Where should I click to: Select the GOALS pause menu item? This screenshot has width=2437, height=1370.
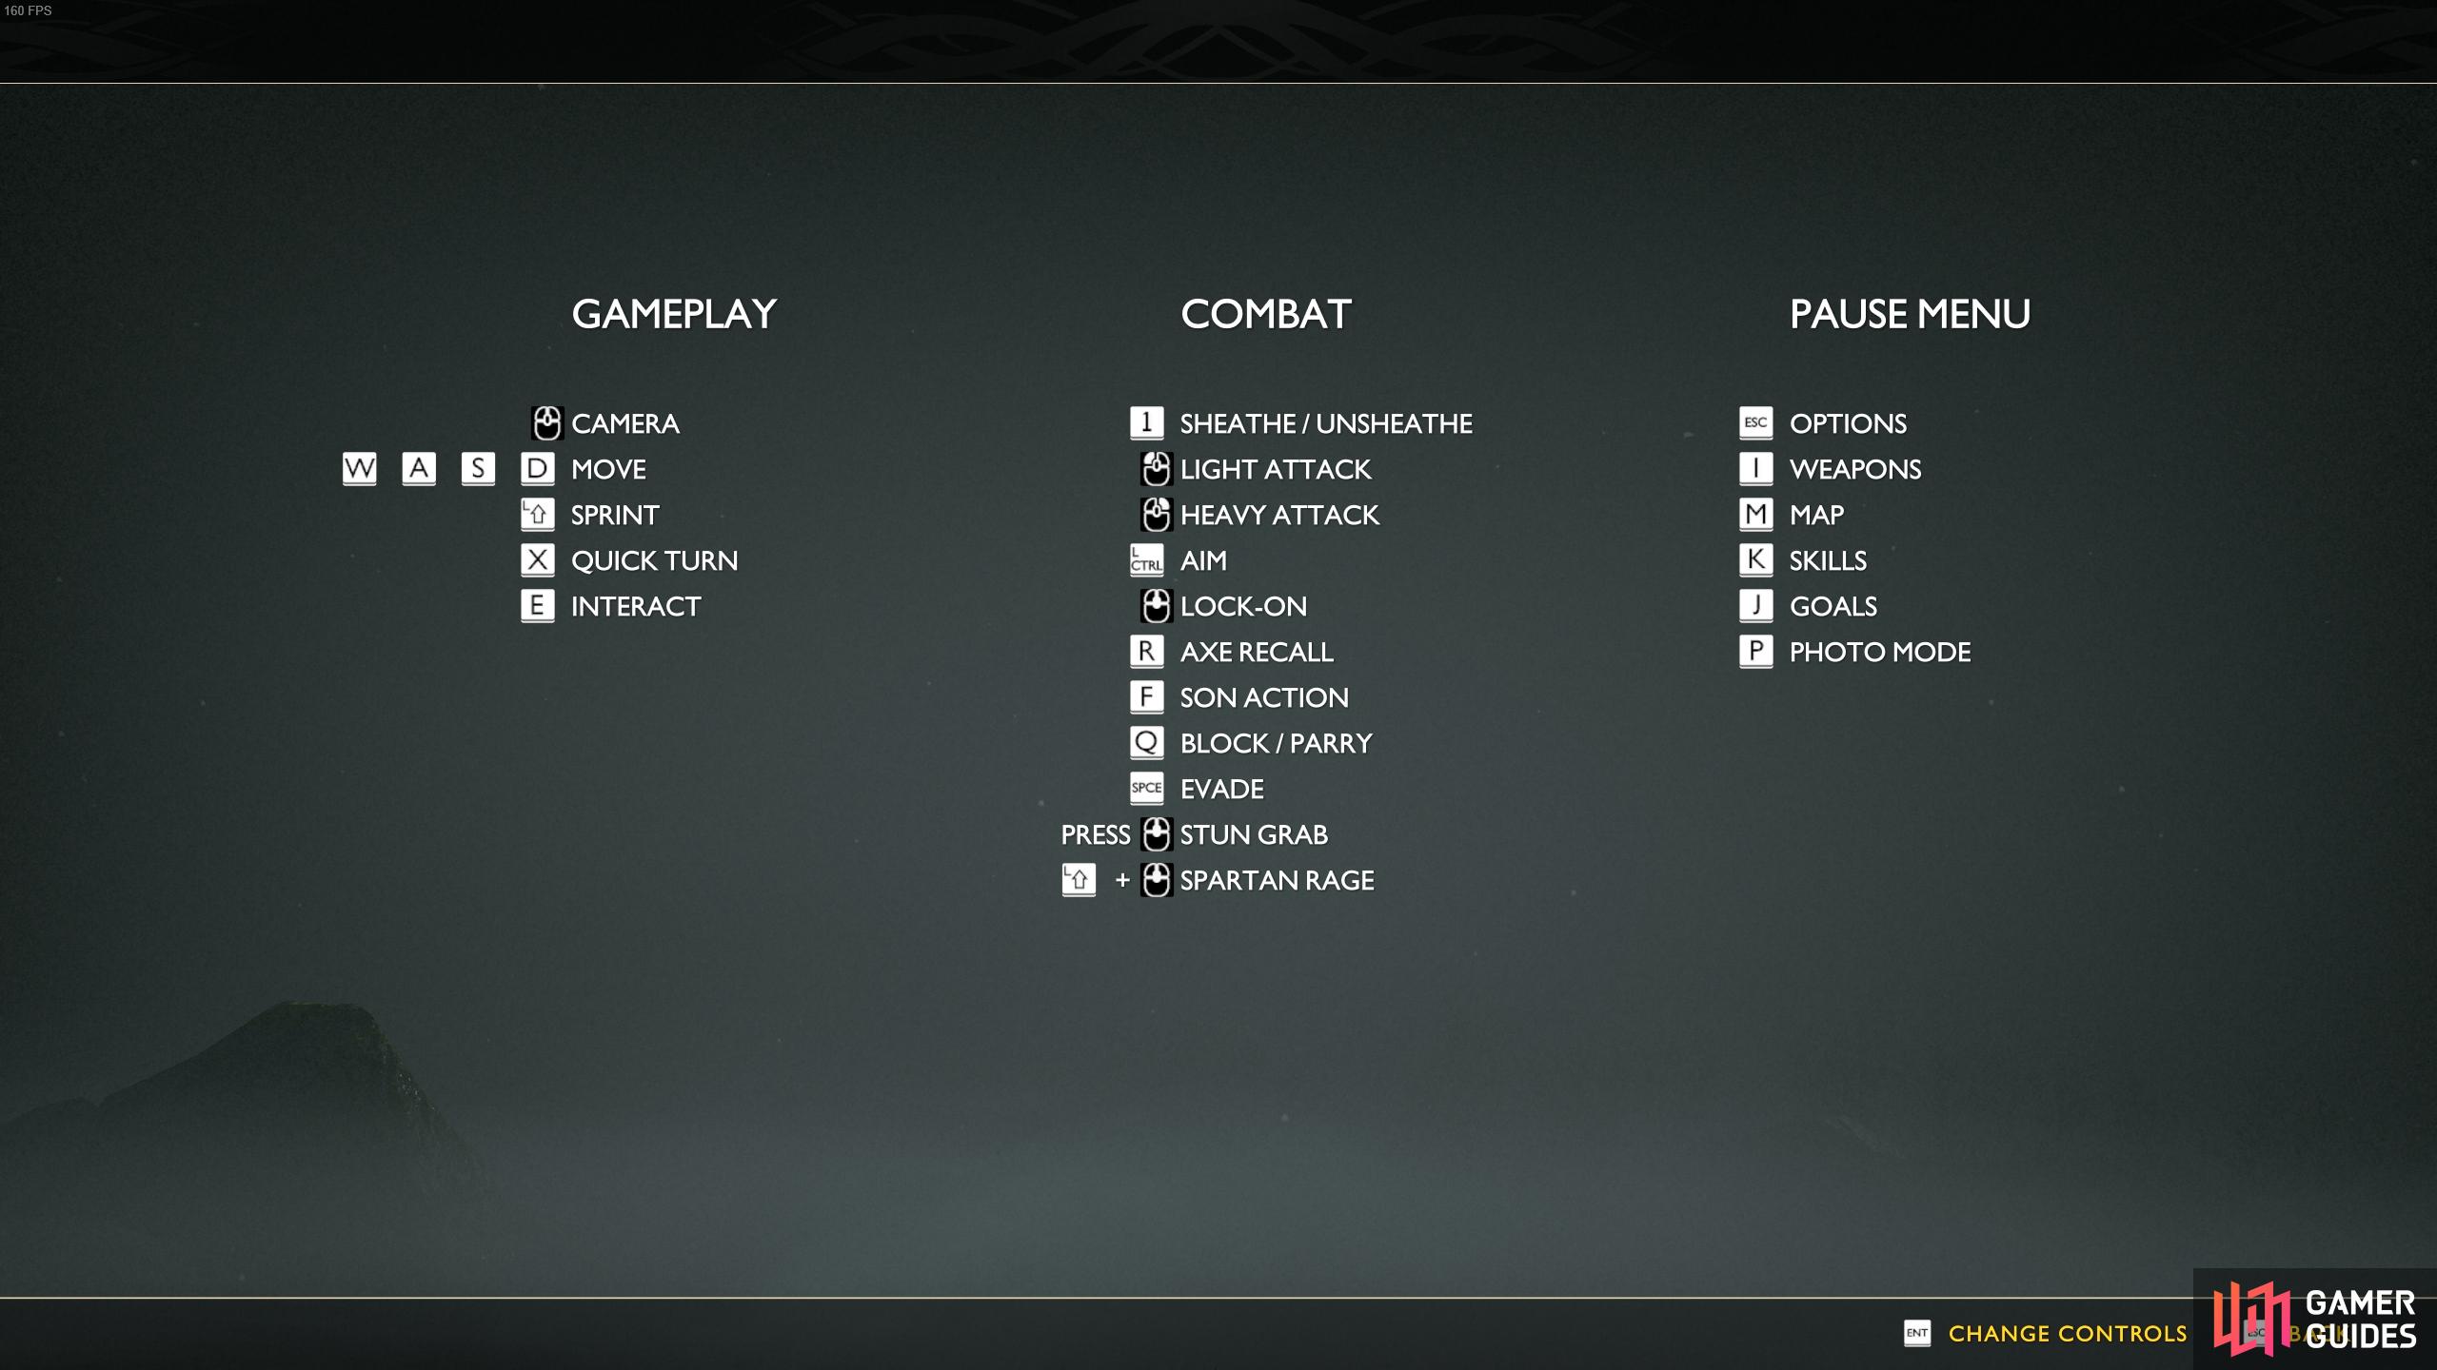1833,605
